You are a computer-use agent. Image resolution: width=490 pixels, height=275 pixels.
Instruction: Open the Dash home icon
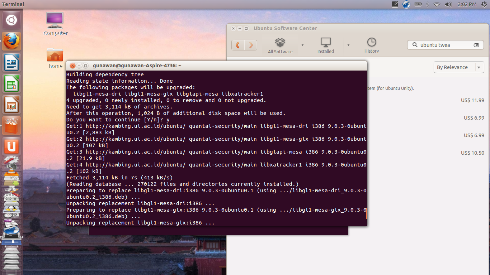[11, 20]
